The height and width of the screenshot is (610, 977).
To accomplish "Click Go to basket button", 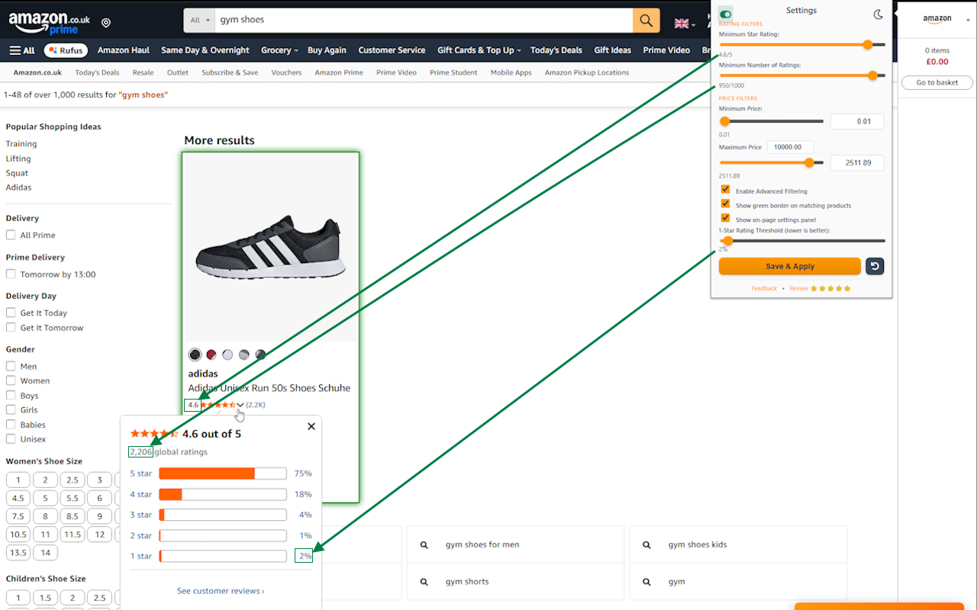I will (937, 82).
